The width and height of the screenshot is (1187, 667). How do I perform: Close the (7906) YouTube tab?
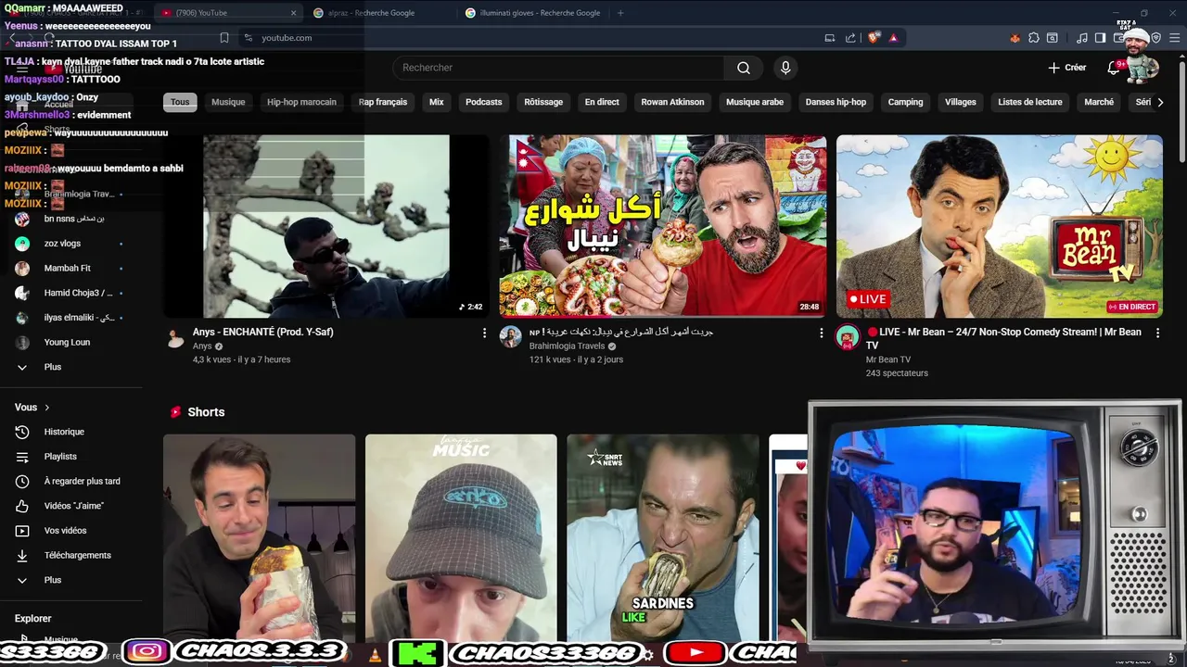[294, 13]
